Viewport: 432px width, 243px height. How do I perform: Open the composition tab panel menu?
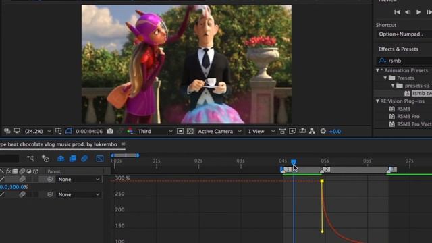[x=123, y=144]
